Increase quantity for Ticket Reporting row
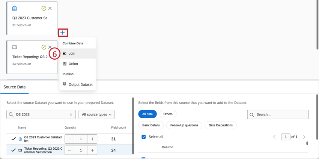This screenshot has height=159, width=319. point(92,150)
